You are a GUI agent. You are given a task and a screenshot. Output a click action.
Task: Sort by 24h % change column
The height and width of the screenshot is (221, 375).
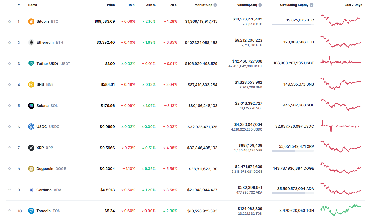tap(151, 5)
